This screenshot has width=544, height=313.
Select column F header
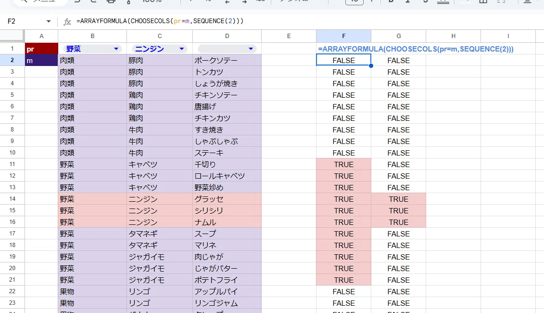tap(343, 36)
